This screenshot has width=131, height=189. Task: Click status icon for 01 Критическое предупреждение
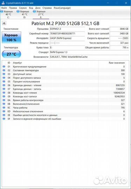click(4, 66)
